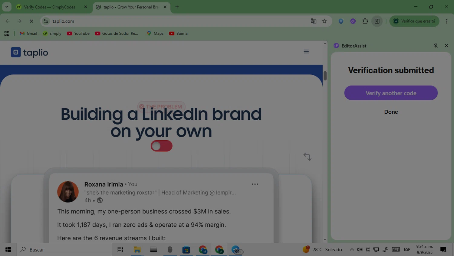
Task: Open the Bitwarden shield extension
Action: click(341, 21)
